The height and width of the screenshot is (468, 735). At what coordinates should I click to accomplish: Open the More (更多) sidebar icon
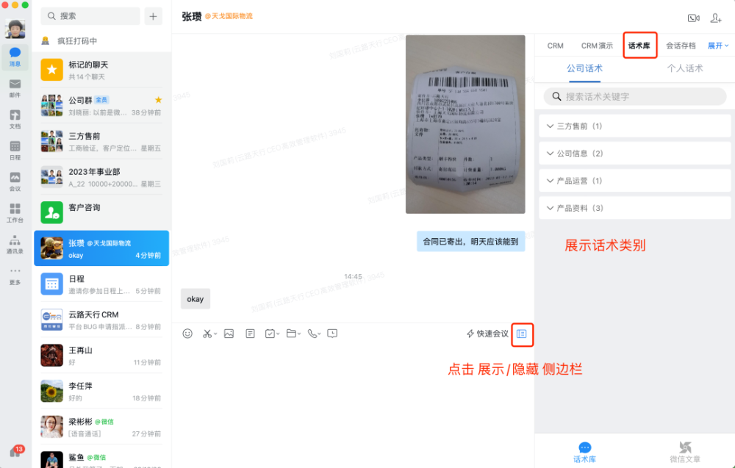15,276
